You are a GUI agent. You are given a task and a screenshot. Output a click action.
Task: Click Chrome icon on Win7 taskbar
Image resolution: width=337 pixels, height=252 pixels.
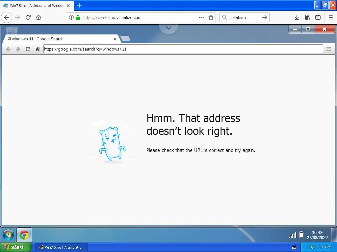[x=24, y=235]
